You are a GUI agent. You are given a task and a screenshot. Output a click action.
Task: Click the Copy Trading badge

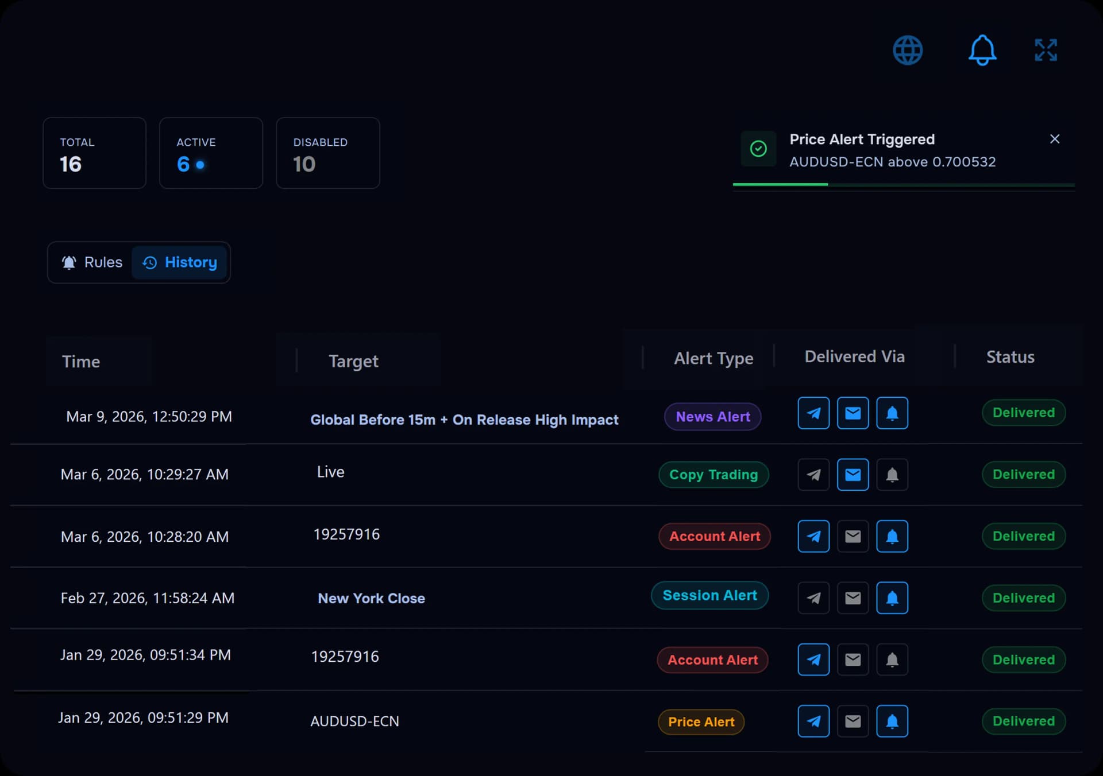[x=714, y=475]
